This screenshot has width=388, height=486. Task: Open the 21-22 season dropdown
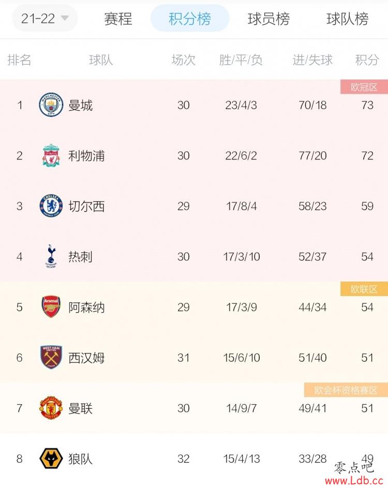(45, 19)
